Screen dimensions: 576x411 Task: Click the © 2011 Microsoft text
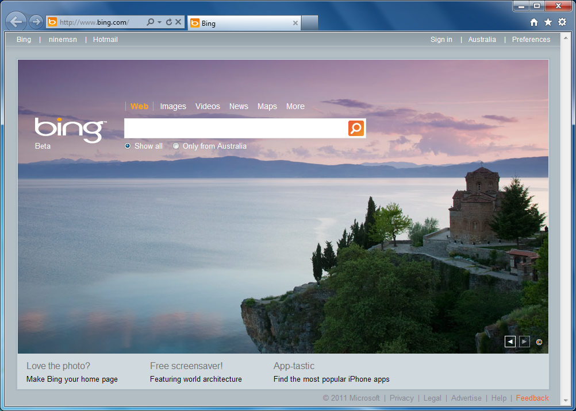tap(351, 398)
